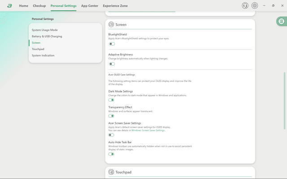This screenshot has width=287, height=179.
Task: Enable the Adaptive Brightness switch
Action: (112, 64)
